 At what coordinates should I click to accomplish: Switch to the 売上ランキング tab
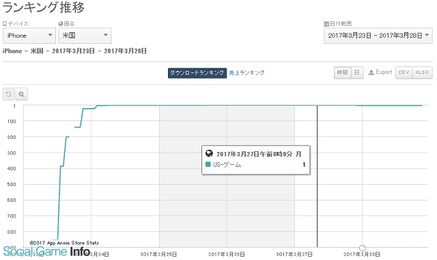[246, 73]
